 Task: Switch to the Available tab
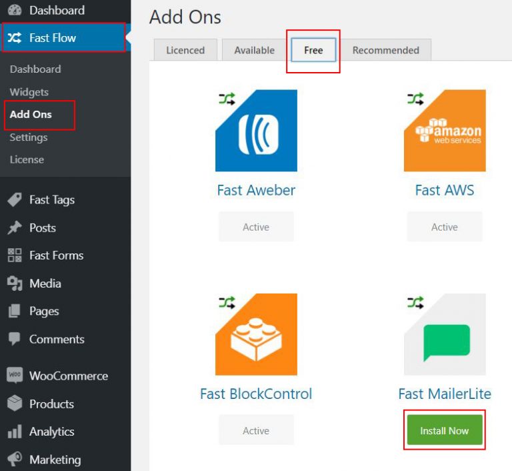pyautogui.click(x=255, y=50)
